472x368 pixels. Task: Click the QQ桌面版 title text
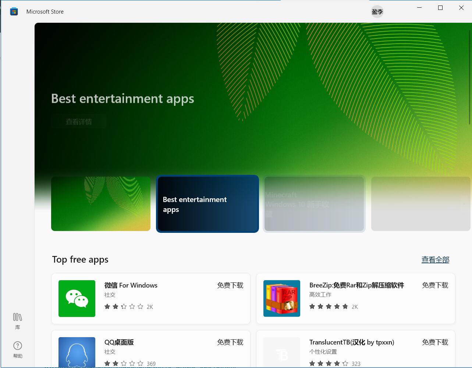tap(119, 342)
